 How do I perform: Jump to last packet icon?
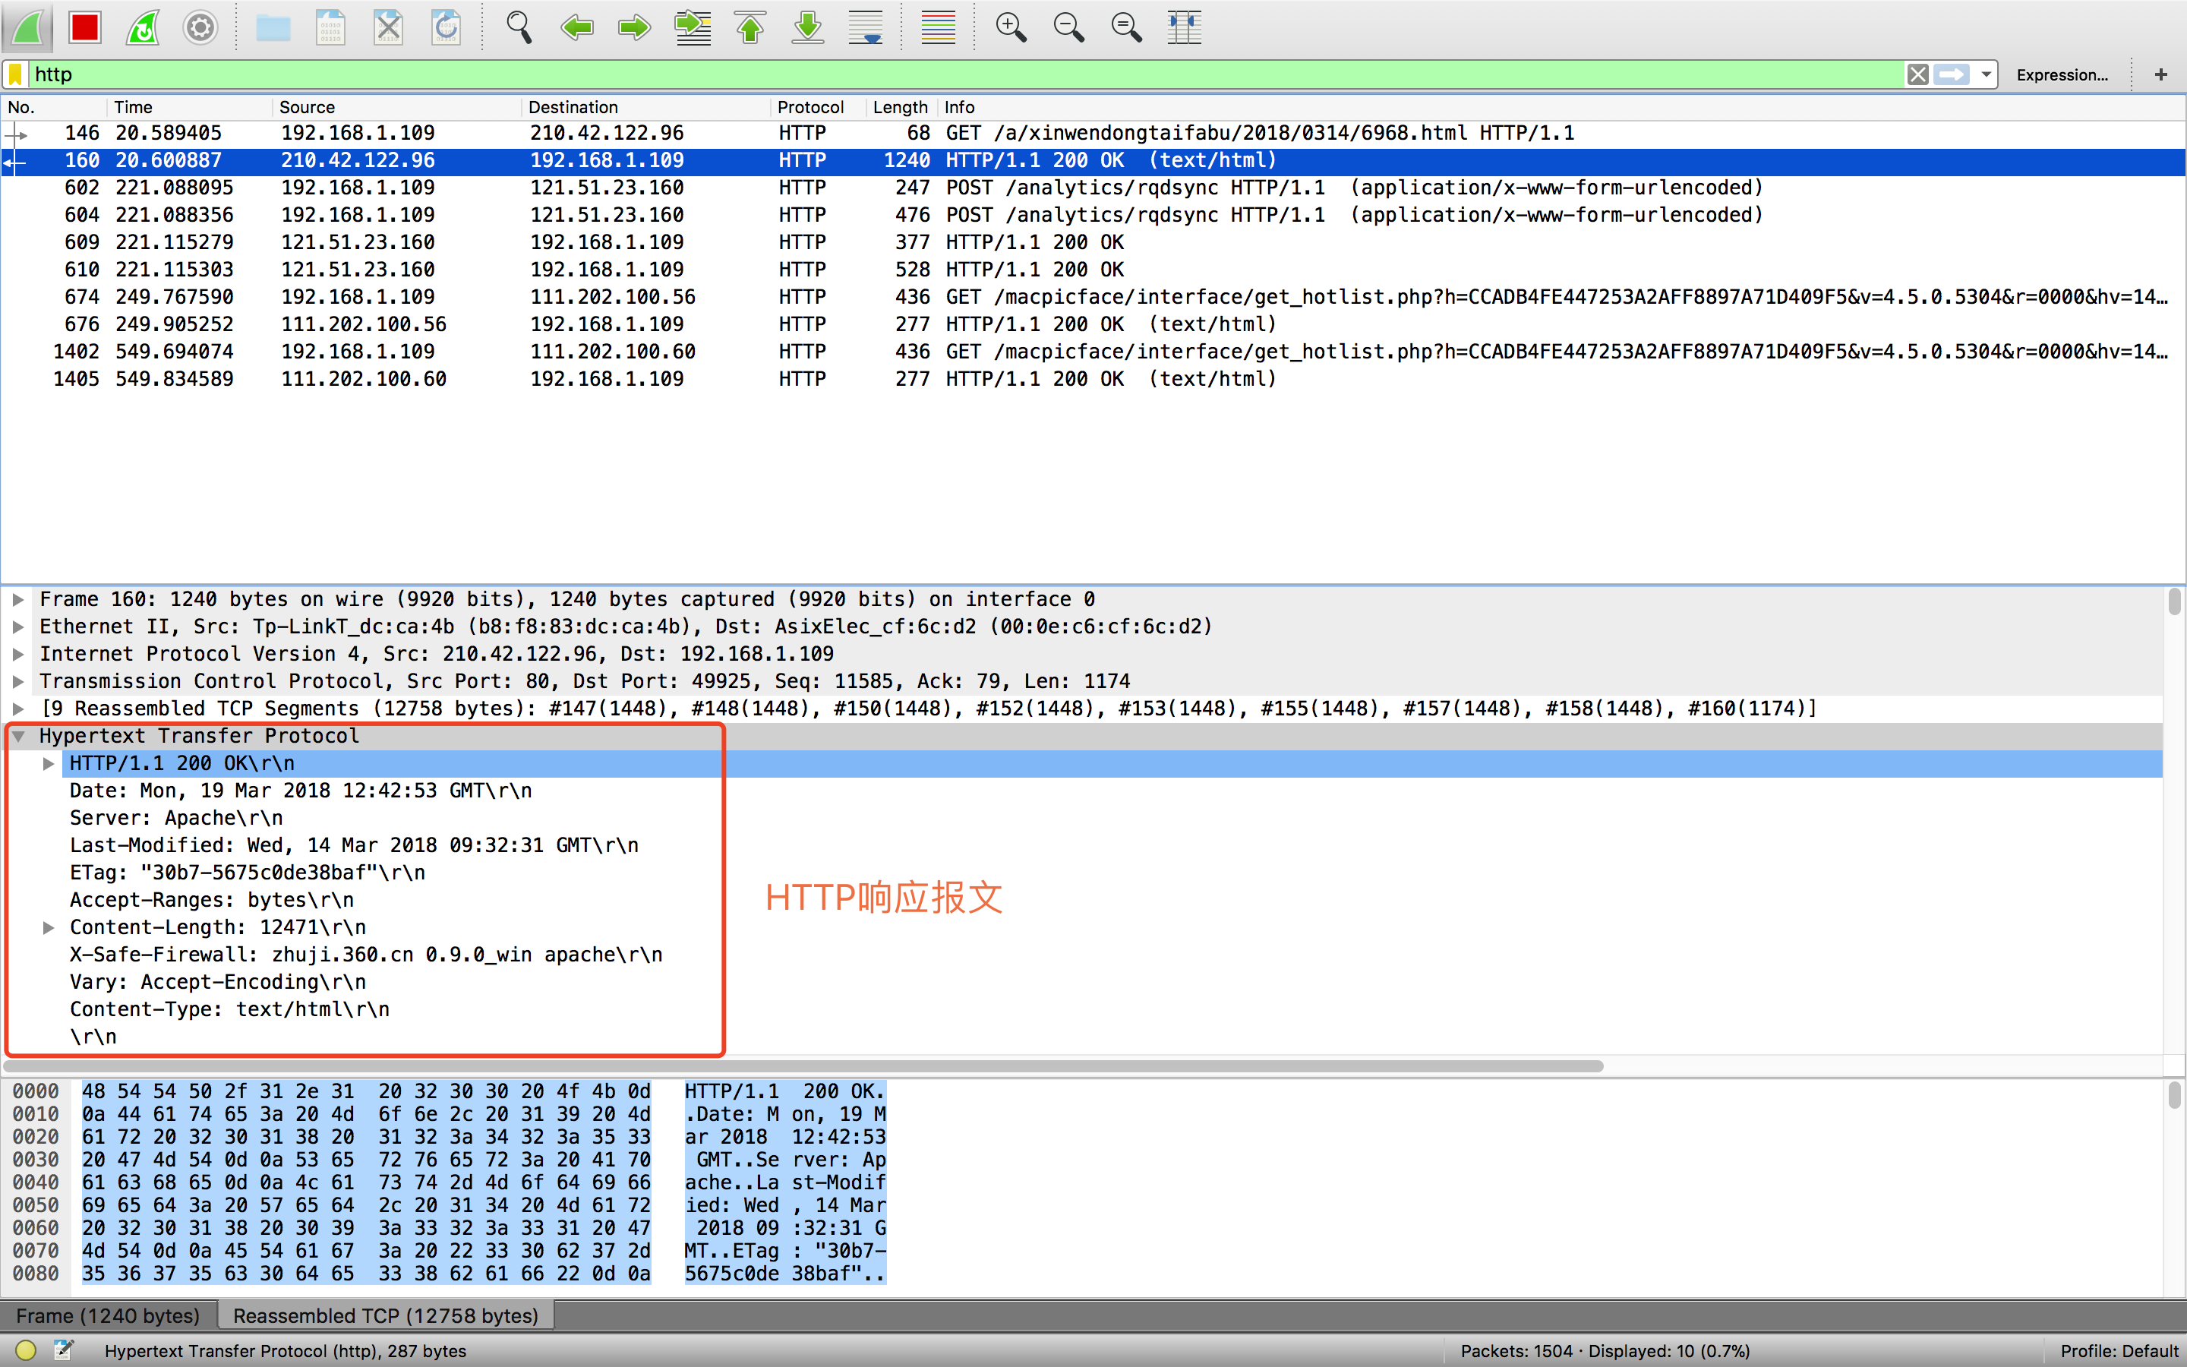(x=808, y=27)
